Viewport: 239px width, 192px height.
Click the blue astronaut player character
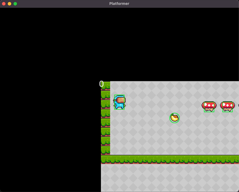[119, 102]
